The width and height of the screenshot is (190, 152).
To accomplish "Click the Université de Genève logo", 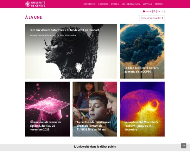I will click(35, 4).
